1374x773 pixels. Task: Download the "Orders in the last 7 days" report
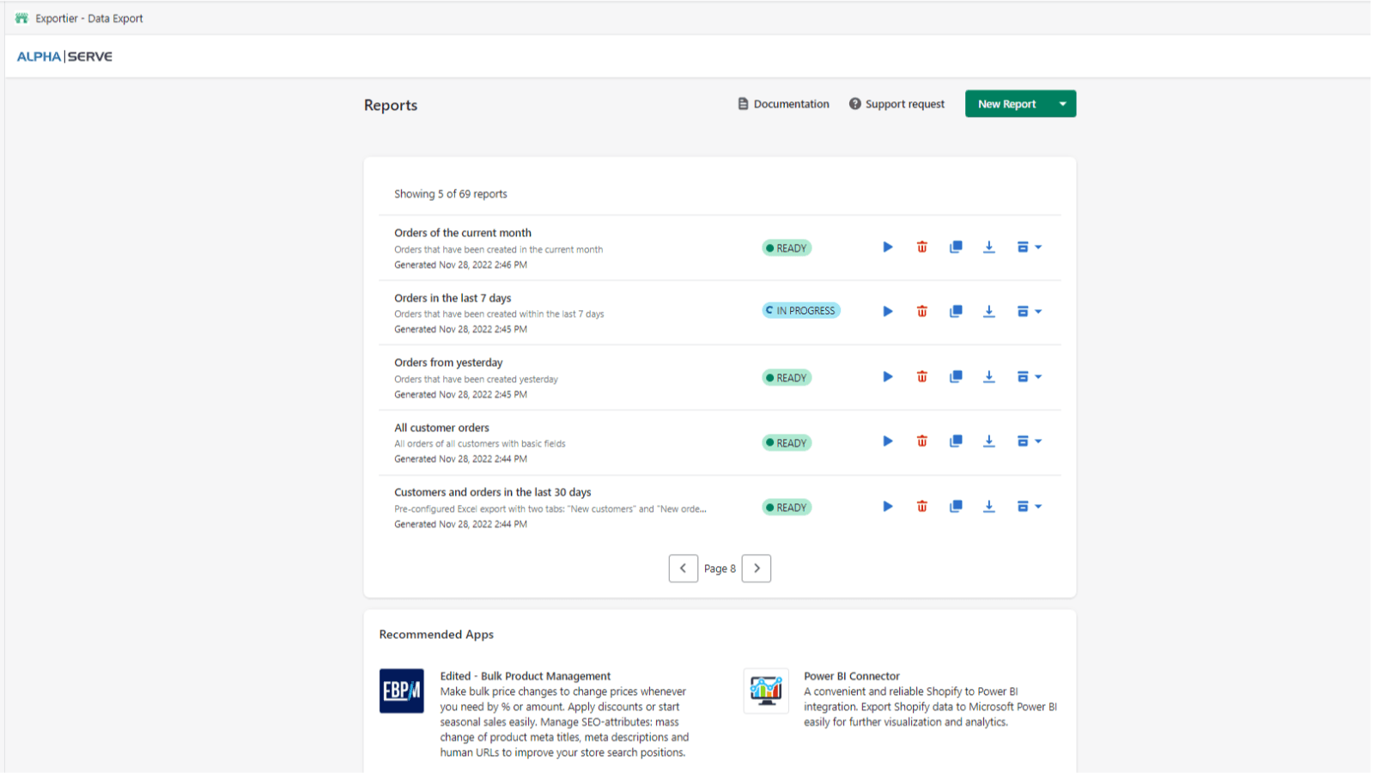click(x=989, y=311)
